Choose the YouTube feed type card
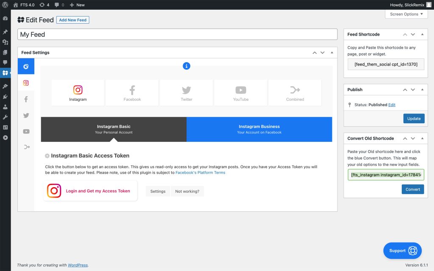 point(241,93)
